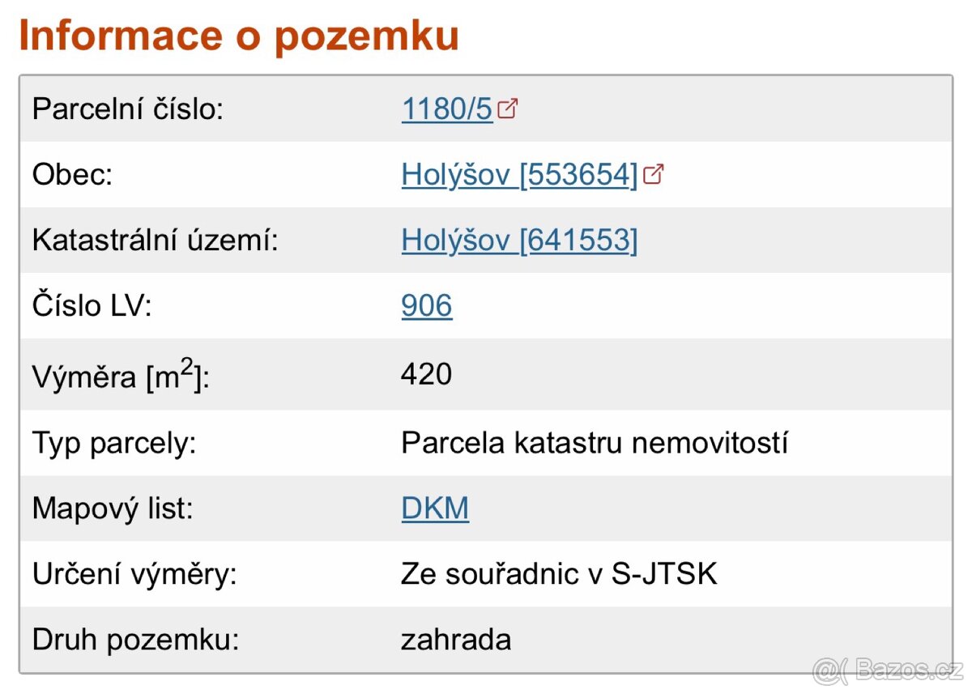Open the Holýšov [553654] municipality link

tap(520, 174)
